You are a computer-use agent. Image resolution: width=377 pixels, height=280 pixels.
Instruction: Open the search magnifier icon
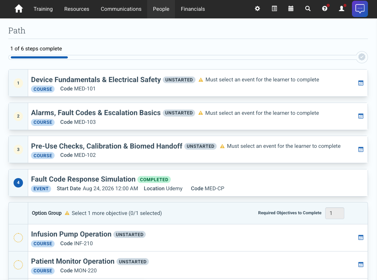[x=308, y=9]
